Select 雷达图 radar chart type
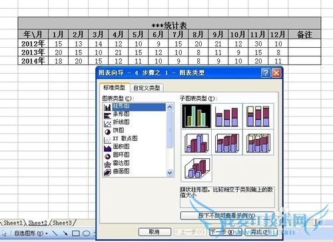 click(x=135, y=164)
